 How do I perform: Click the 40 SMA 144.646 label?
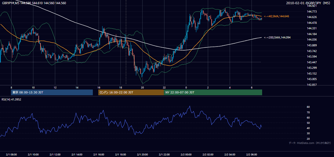(276, 16)
